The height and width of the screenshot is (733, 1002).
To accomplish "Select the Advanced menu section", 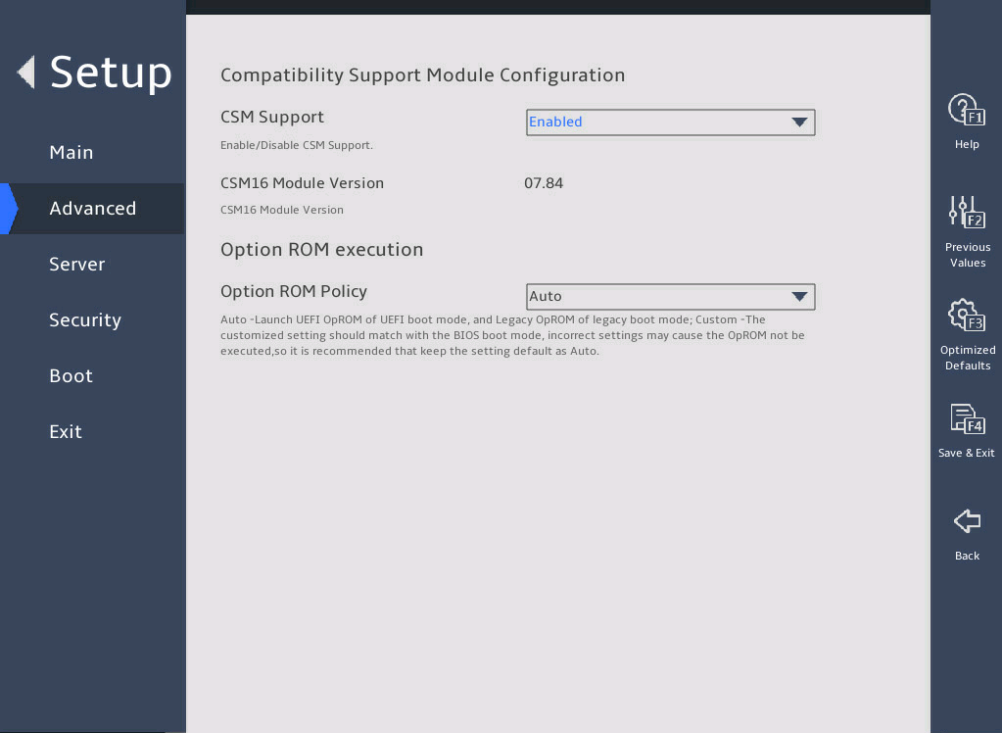I will pyautogui.click(x=93, y=209).
